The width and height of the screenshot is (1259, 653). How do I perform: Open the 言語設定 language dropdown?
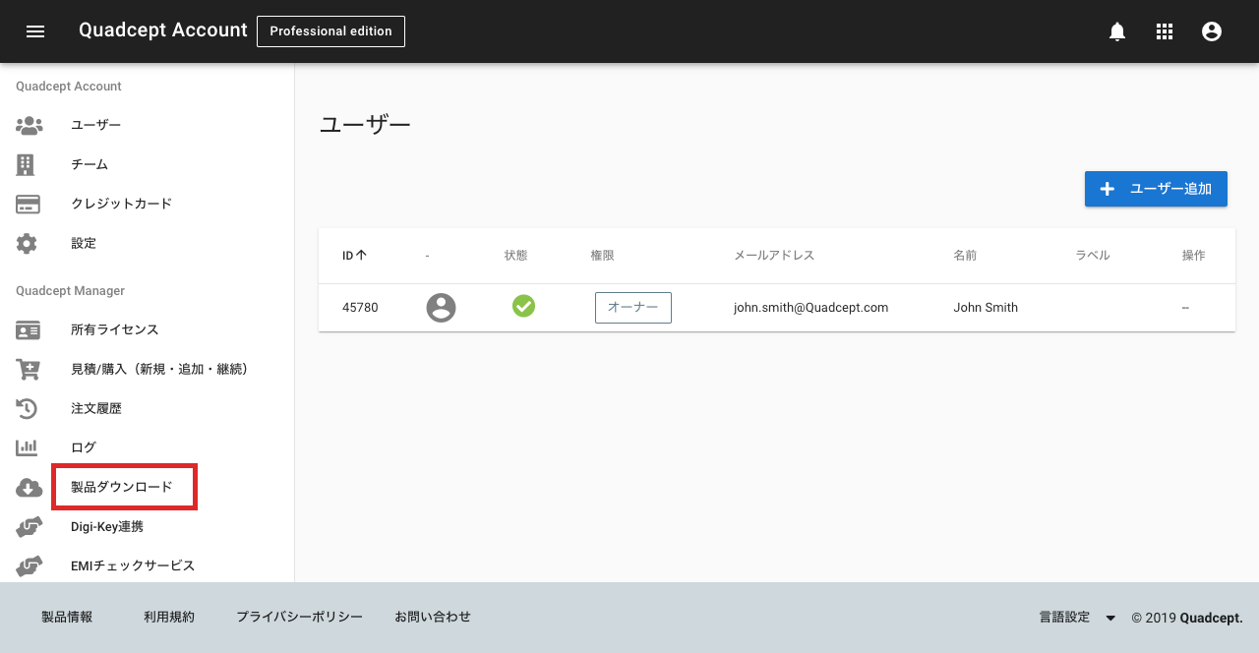[1075, 617]
